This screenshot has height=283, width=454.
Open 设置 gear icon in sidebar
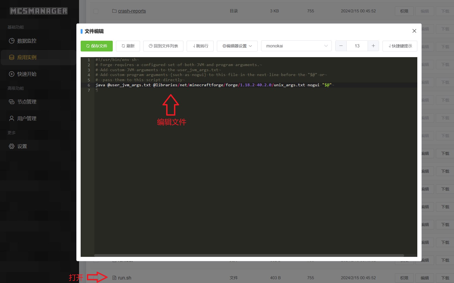12,146
